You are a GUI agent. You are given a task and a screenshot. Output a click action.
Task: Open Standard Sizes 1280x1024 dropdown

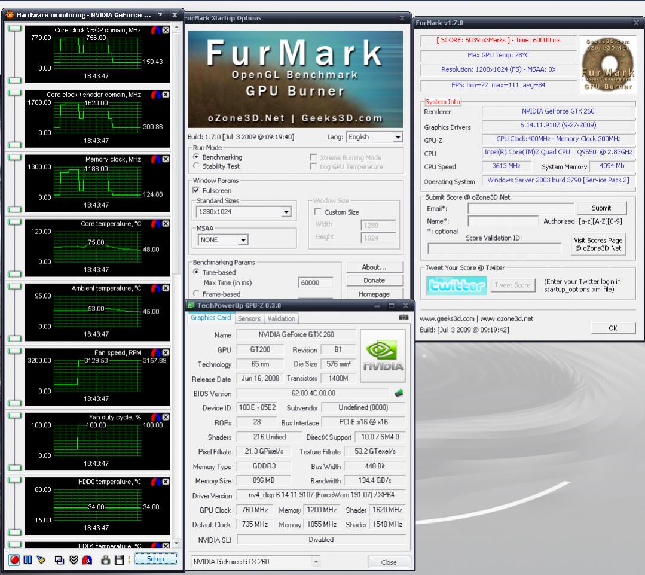286,212
